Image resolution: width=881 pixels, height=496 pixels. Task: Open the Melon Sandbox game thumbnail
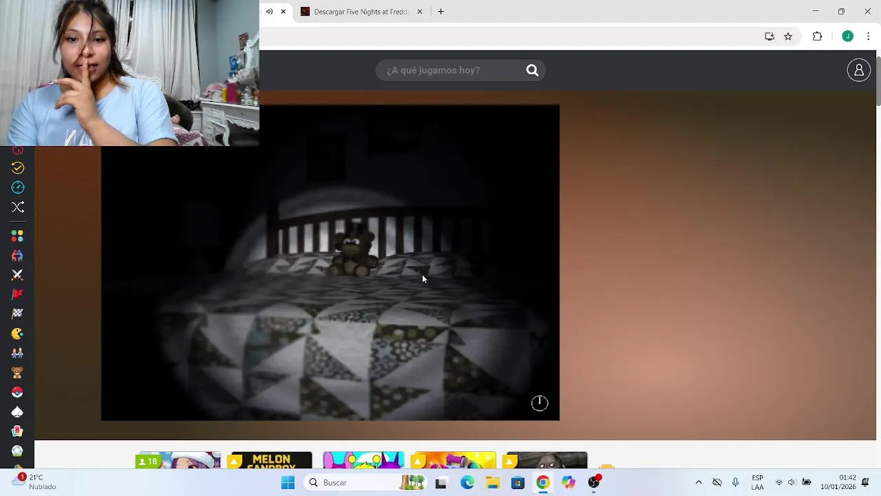pyautogui.click(x=271, y=460)
